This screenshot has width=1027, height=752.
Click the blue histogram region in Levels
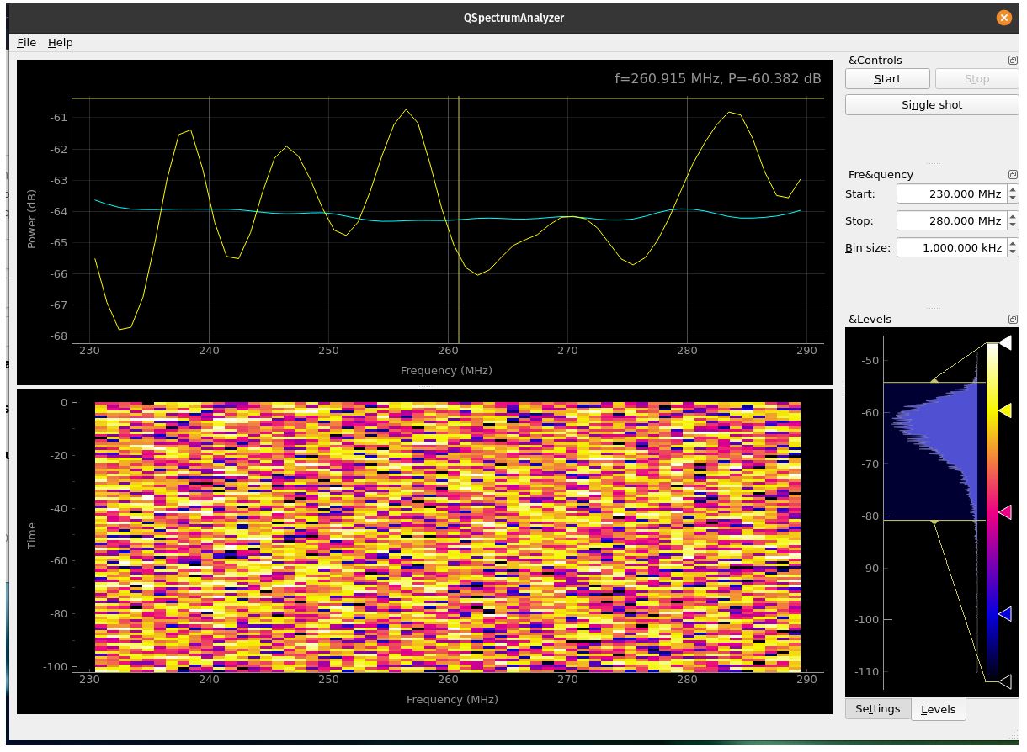[934, 452]
